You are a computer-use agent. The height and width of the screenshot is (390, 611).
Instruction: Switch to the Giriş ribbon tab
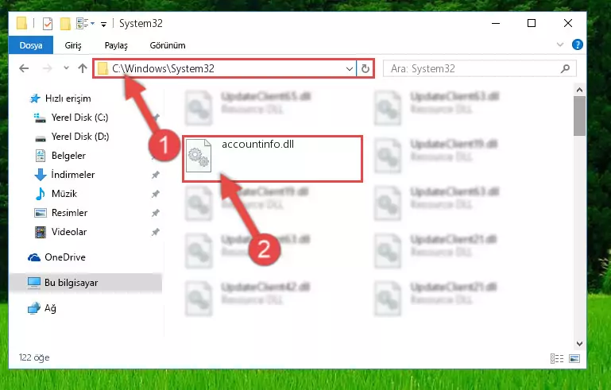coord(73,45)
